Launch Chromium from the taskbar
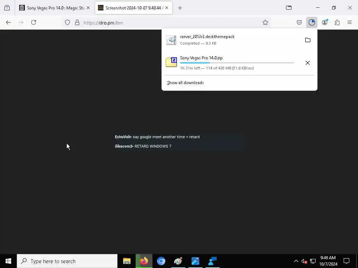 (x=161, y=261)
